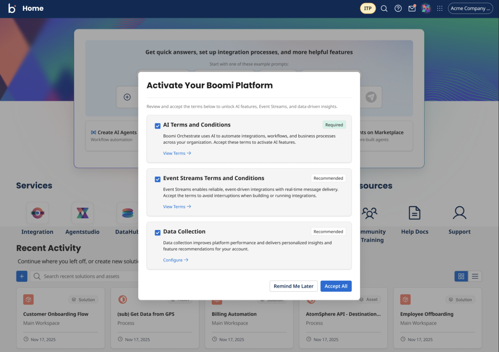Image resolution: width=499 pixels, height=352 pixels.
Task: Click the Recommended badge on Data Collection
Action: 328,231
